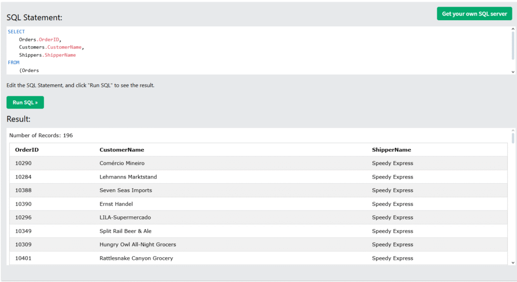Viewport: 517px width, 282px height.
Task: Click the CustomerName column header
Action: coord(122,150)
